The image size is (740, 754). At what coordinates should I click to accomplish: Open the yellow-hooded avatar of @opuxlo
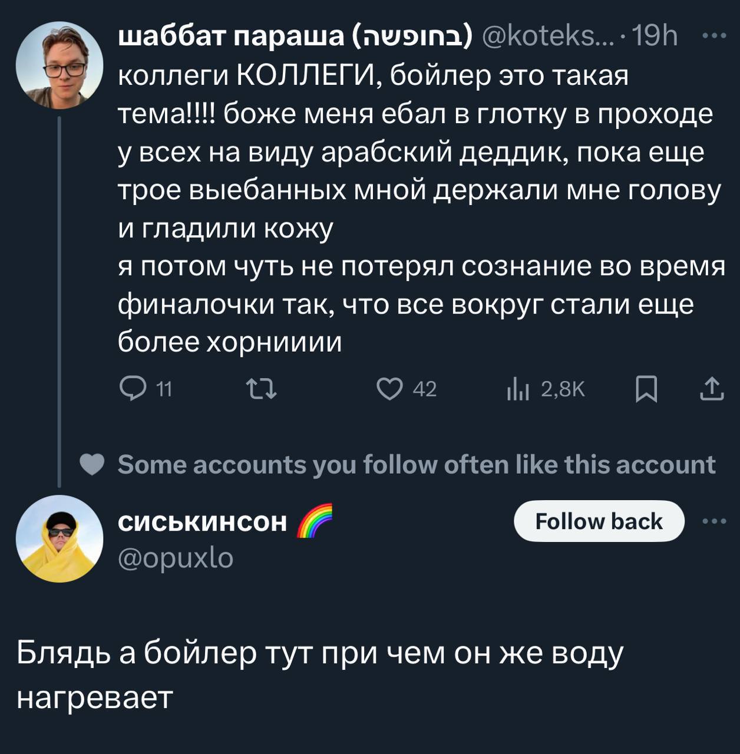(x=60, y=538)
